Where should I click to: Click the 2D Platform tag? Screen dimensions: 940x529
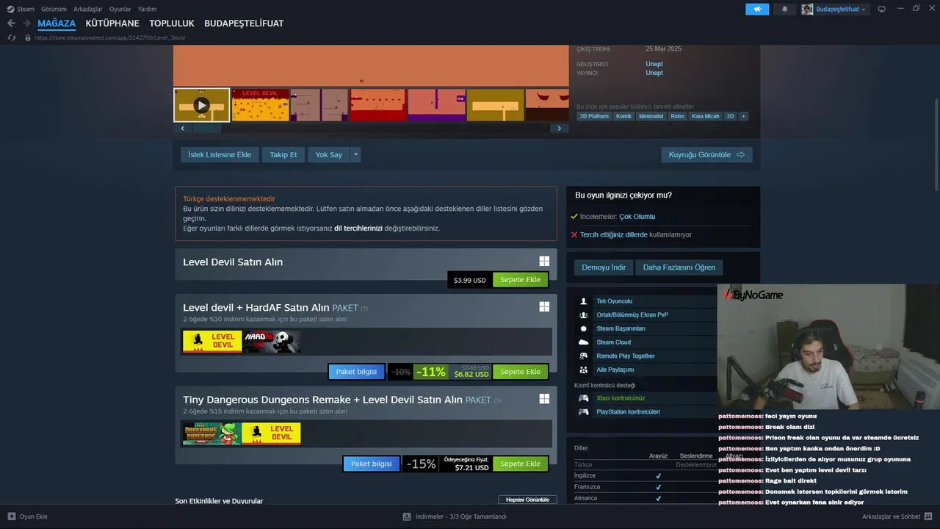click(594, 116)
